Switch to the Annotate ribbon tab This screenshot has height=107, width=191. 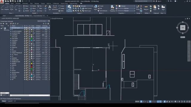pos(18,4)
